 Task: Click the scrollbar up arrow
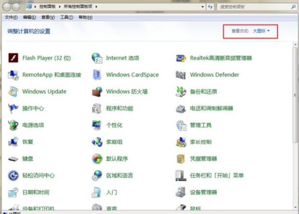pos(295,44)
